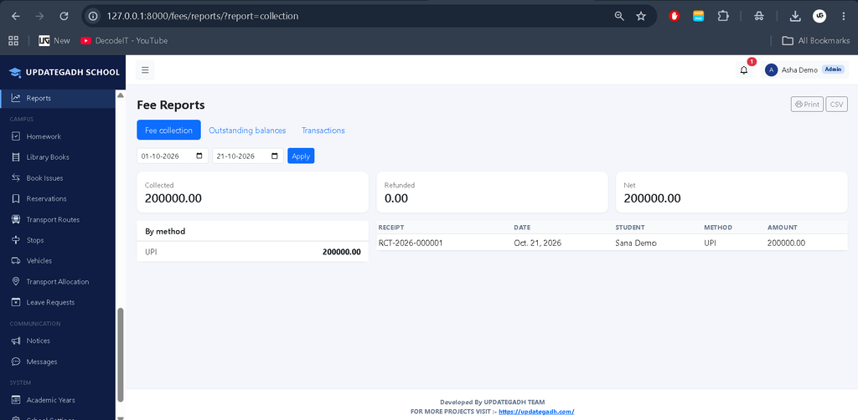Go back using browser back arrow

(16, 17)
